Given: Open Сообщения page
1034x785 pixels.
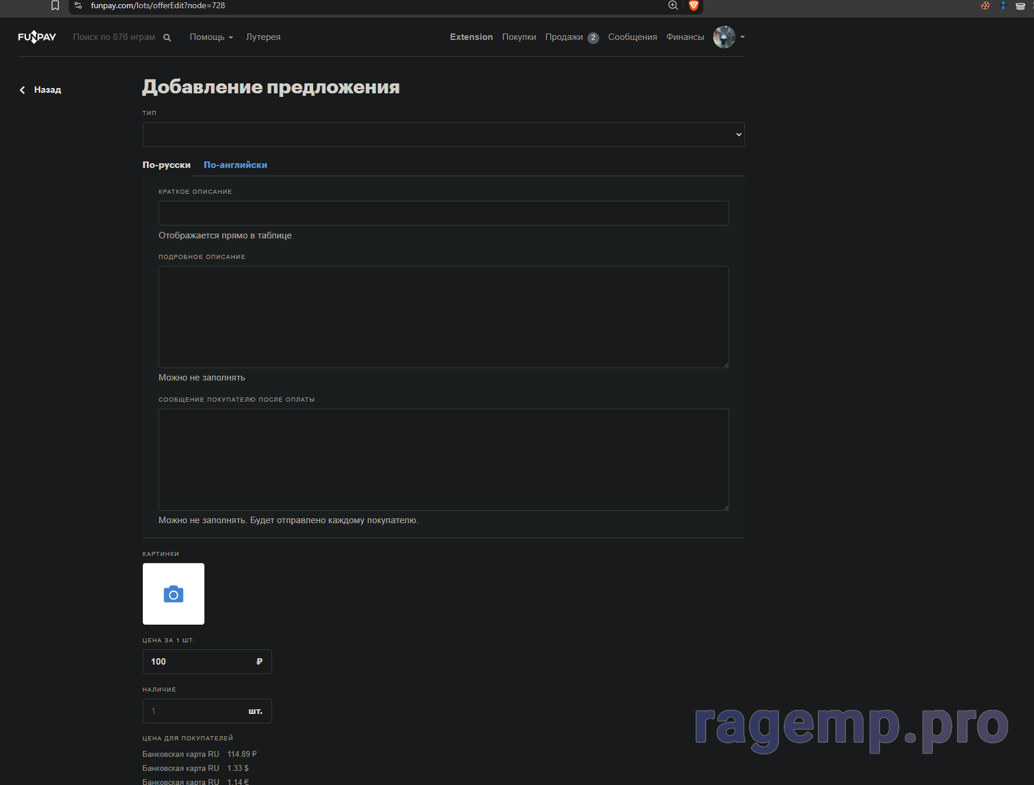Looking at the screenshot, I should pos(632,37).
